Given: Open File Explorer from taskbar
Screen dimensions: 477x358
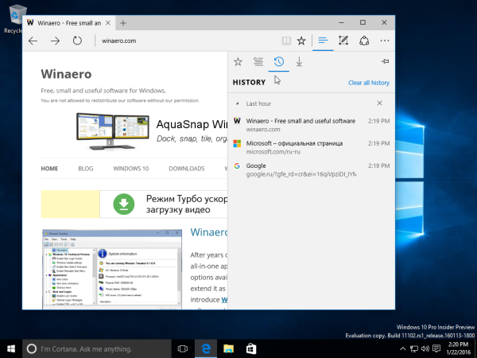Looking at the screenshot, I should point(228,349).
